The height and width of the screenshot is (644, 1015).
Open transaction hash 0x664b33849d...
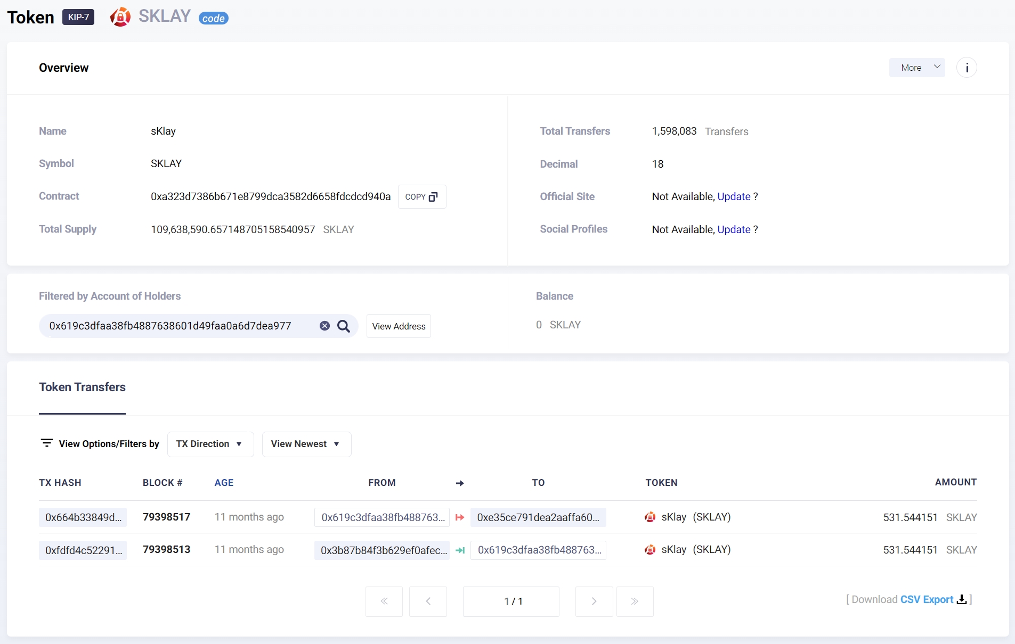click(83, 517)
